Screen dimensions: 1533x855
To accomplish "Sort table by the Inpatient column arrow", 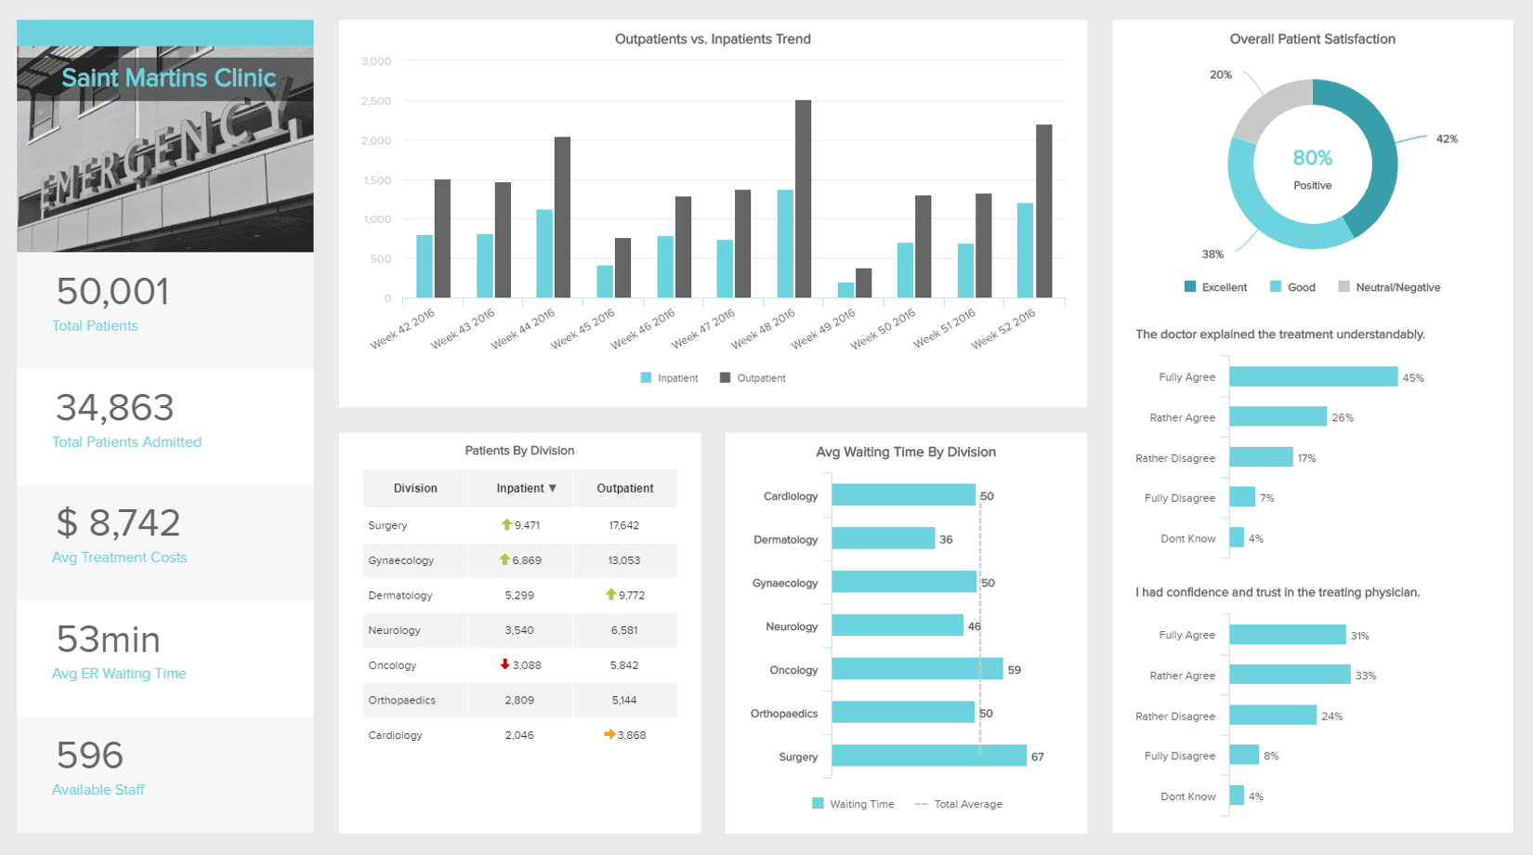I will tap(553, 488).
